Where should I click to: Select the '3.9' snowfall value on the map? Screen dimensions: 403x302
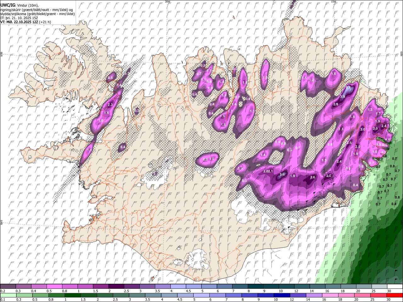343,97
